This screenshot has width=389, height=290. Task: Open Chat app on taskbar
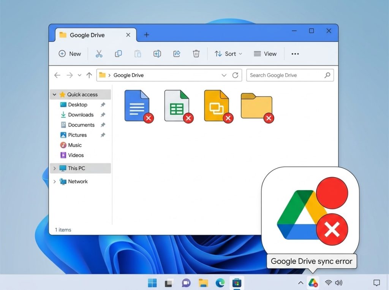[186, 283]
